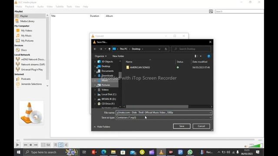278x156 pixels.
Task: Open the change view options dropdown
Action: coord(201,56)
